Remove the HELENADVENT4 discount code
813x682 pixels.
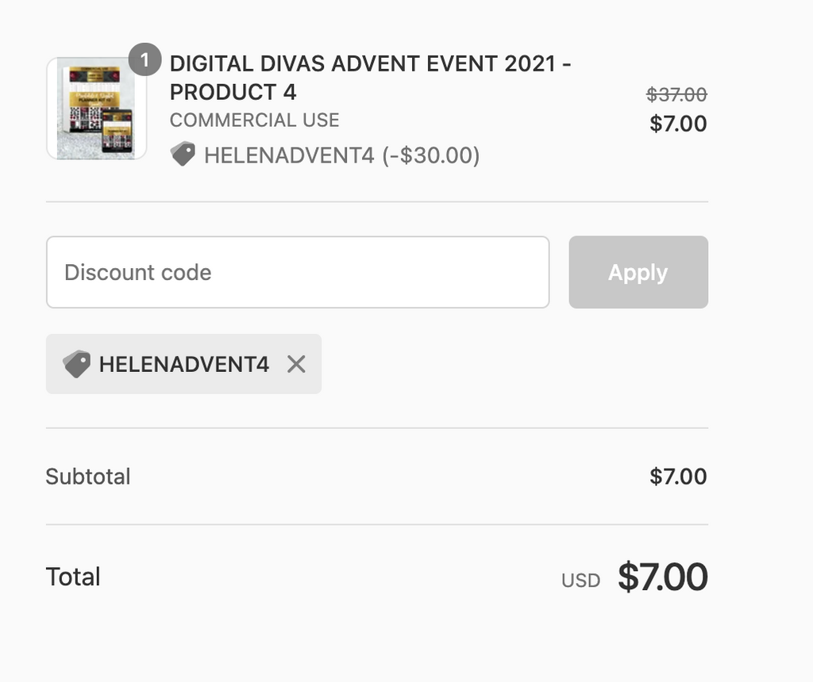(296, 364)
